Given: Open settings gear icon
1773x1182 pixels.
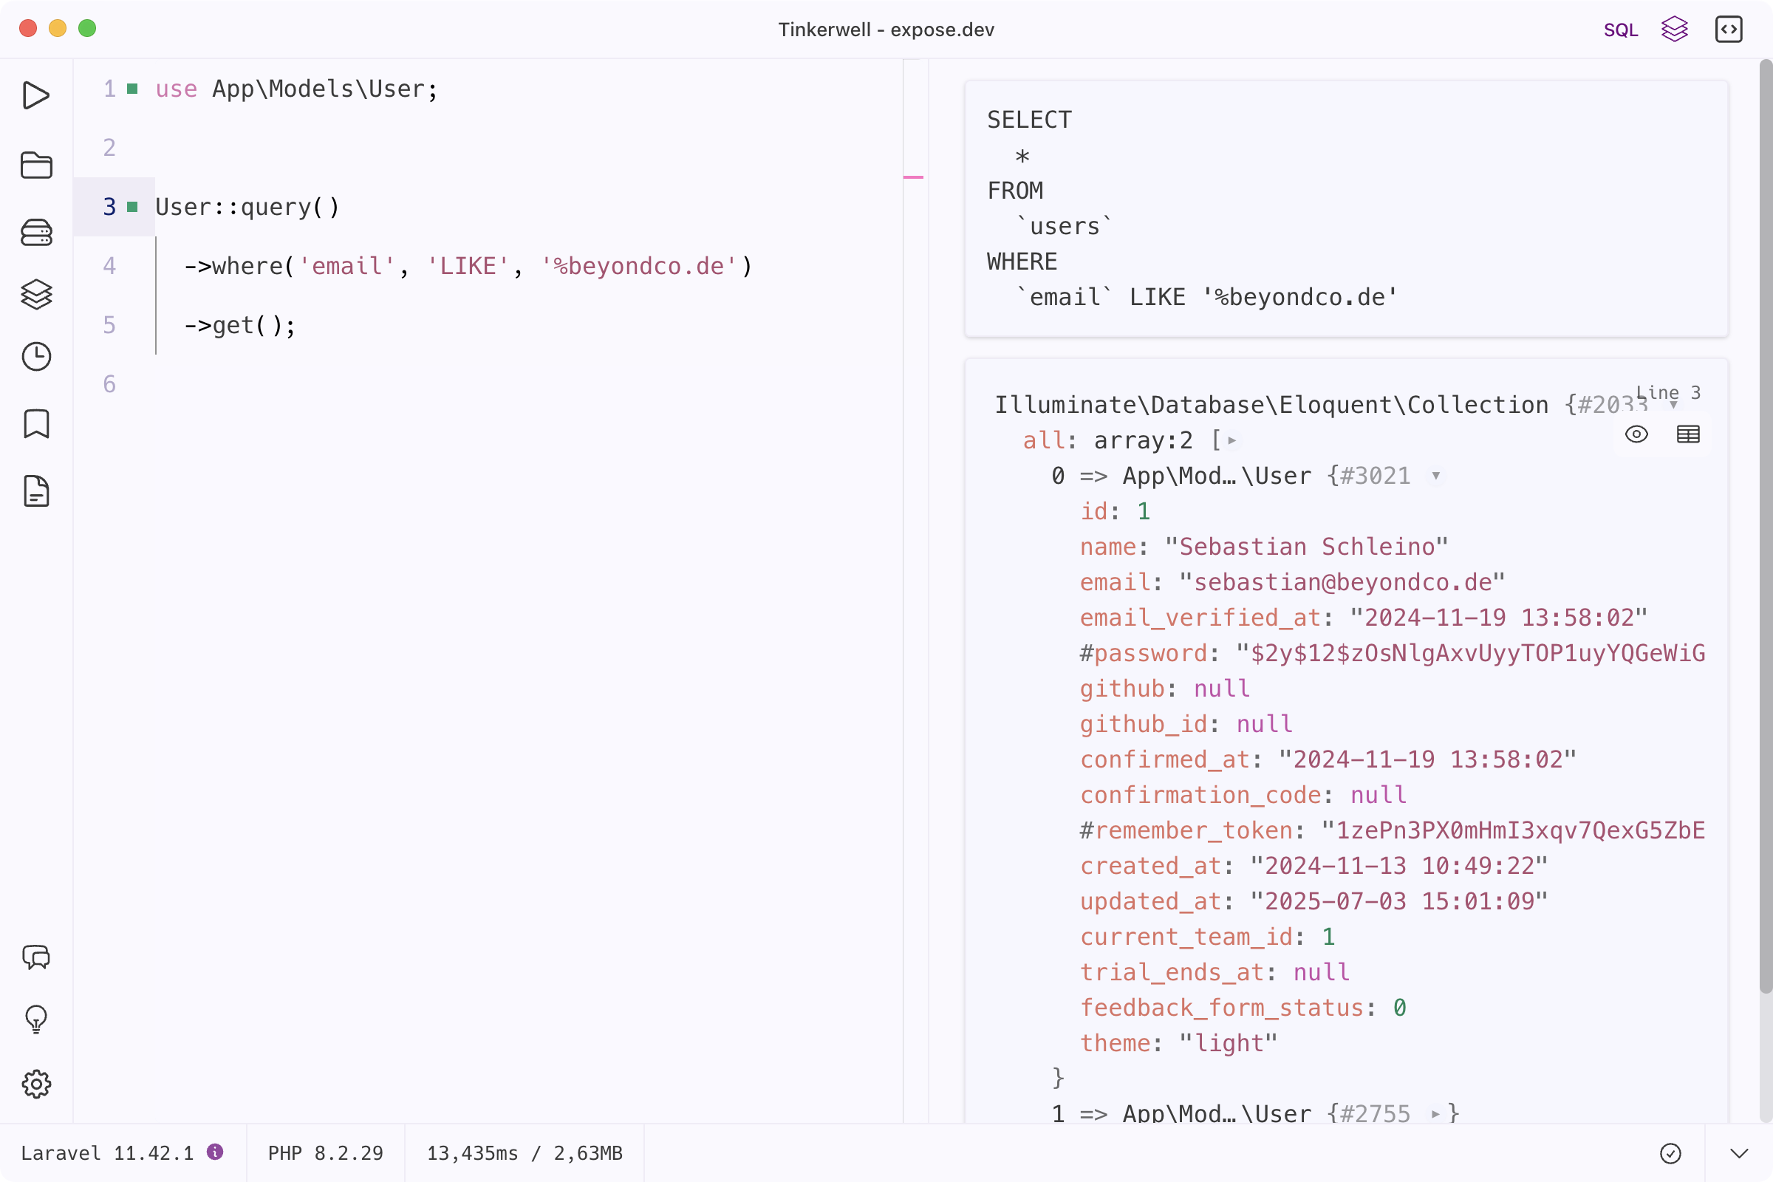Looking at the screenshot, I should (36, 1084).
